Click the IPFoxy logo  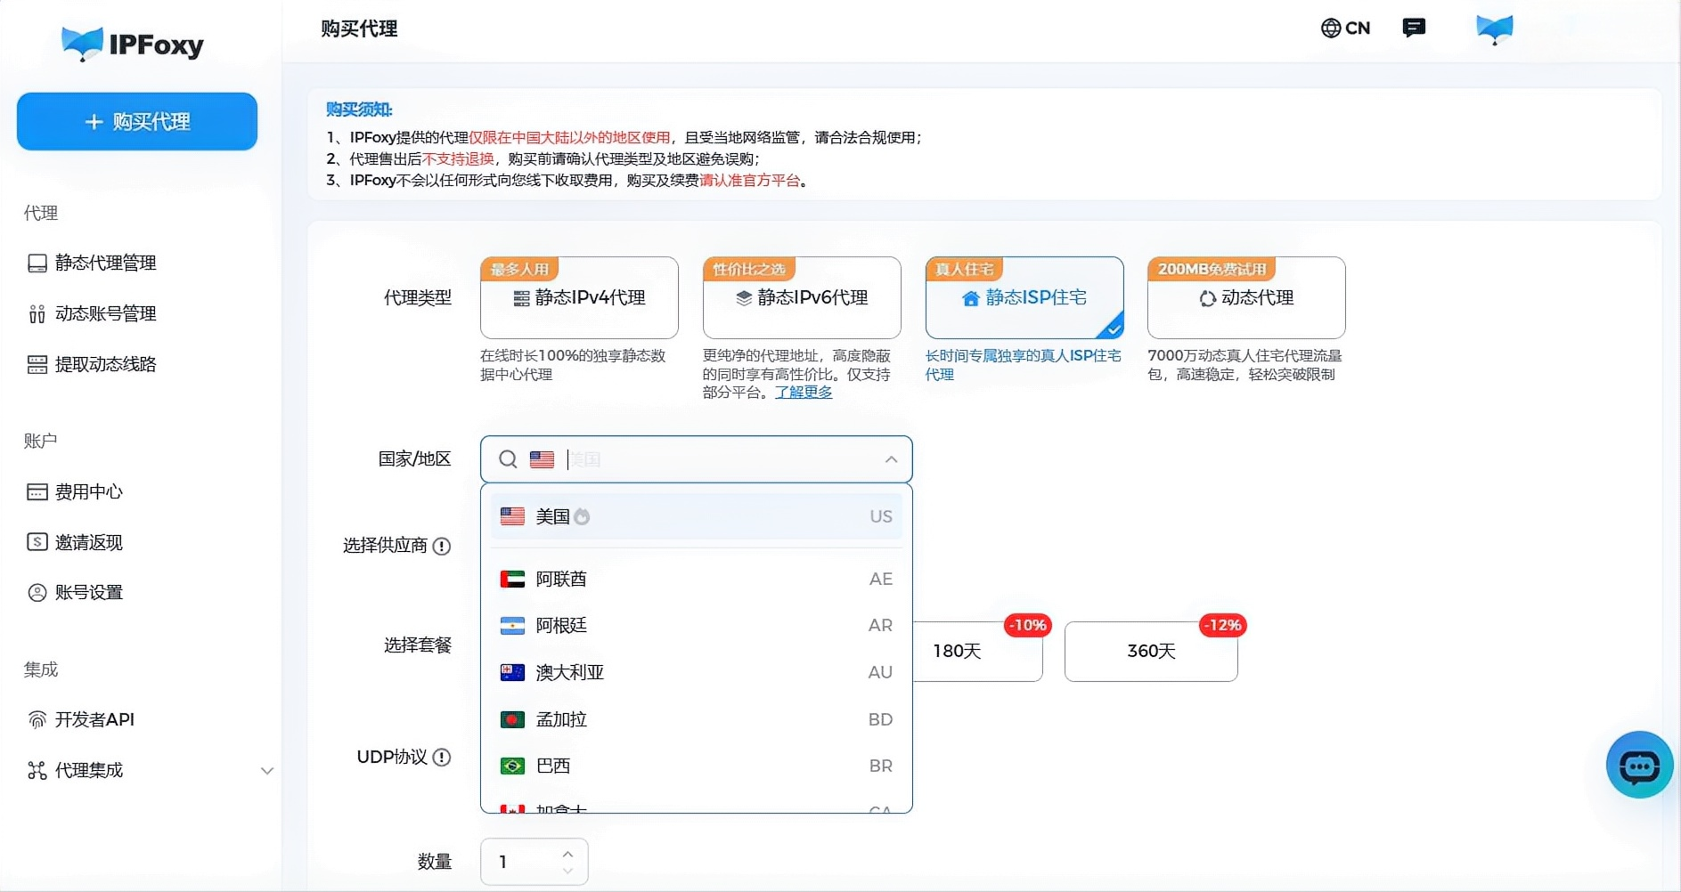coord(133,43)
